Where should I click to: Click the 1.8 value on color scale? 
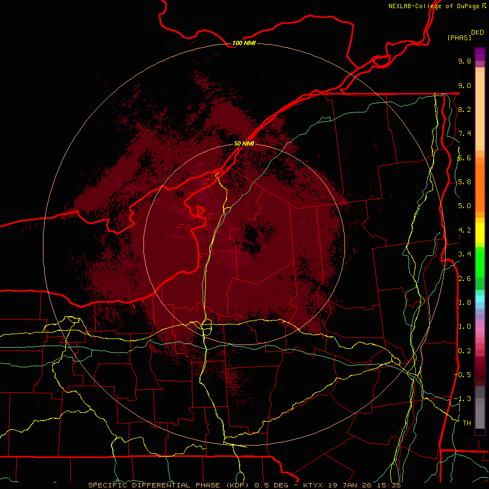pyautogui.click(x=465, y=303)
